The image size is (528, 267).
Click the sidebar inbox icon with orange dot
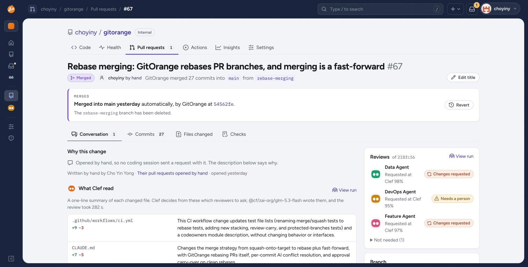(x=11, y=66)
